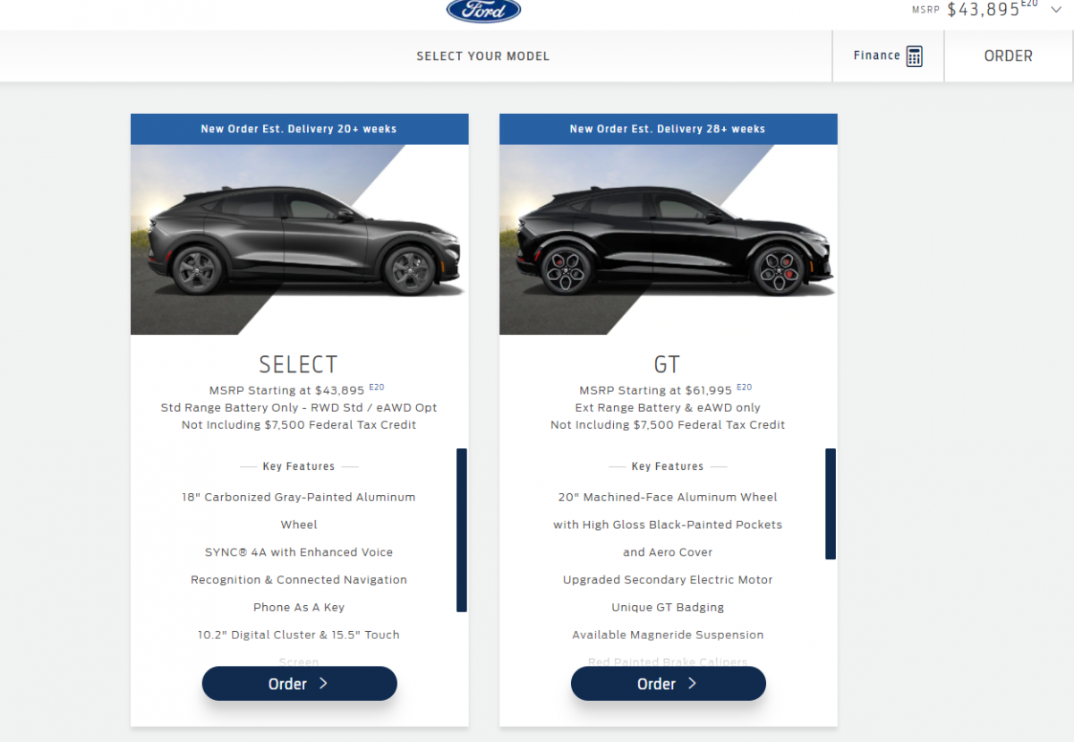
Task: Order the SELECT model
Action: [300, 684]
